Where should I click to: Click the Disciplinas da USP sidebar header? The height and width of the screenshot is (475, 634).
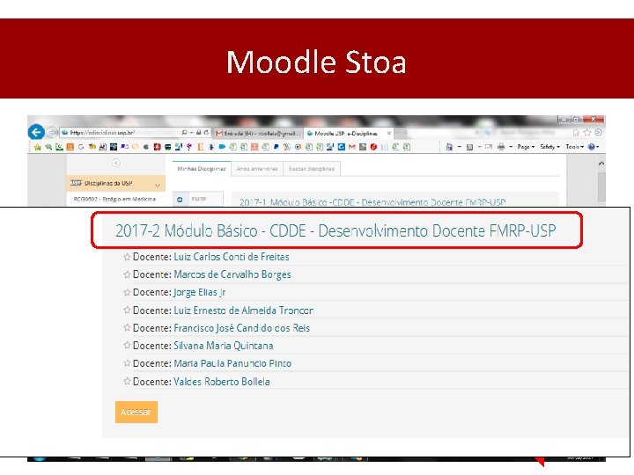pos(115,183)
